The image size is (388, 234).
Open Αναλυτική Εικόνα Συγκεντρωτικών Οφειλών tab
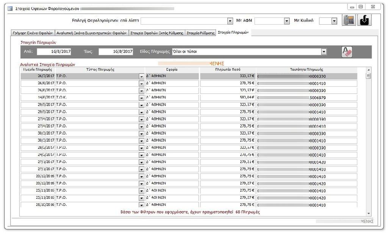click(92, 33)
